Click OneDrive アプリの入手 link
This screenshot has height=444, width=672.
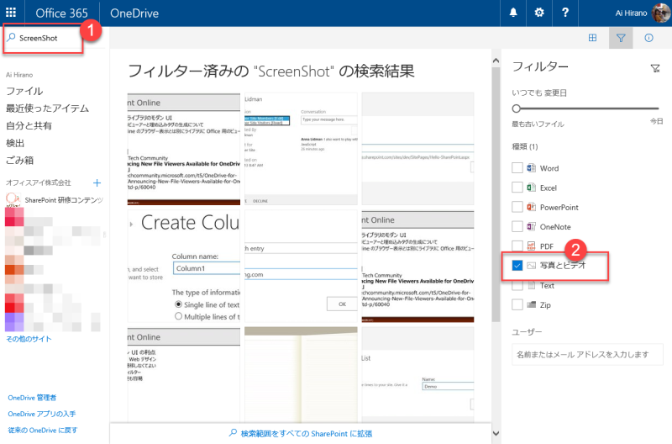click(x=42, y=414)
